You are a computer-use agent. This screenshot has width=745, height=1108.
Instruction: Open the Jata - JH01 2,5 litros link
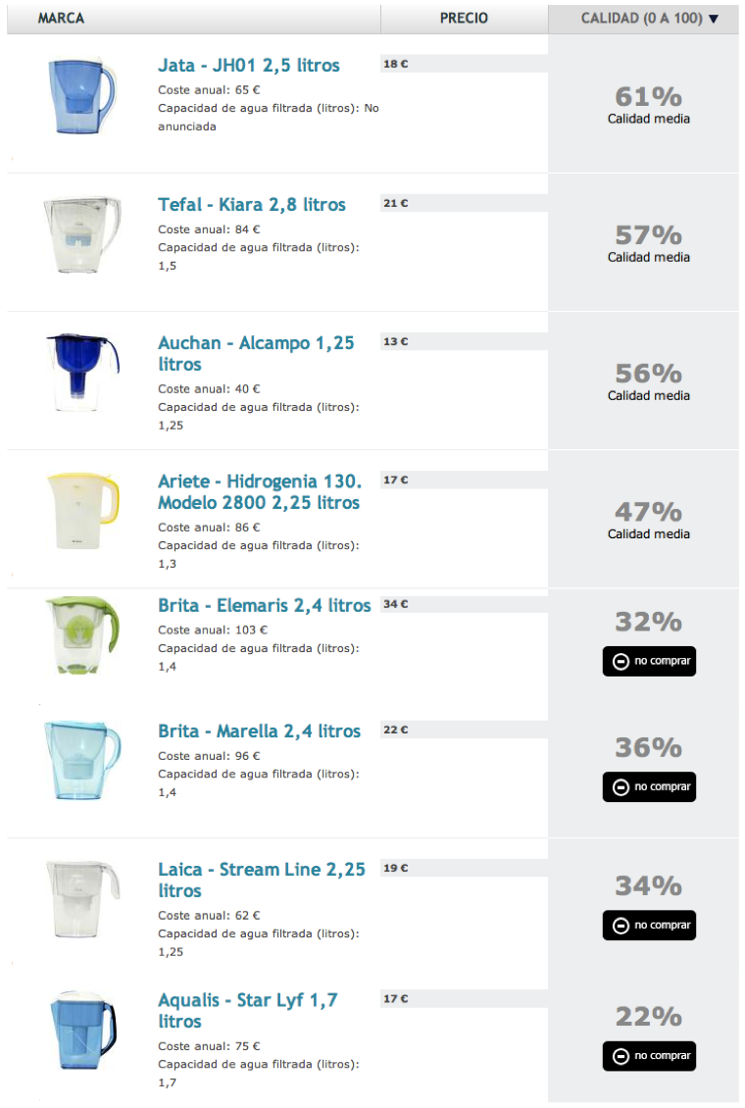tap(249, 66)
